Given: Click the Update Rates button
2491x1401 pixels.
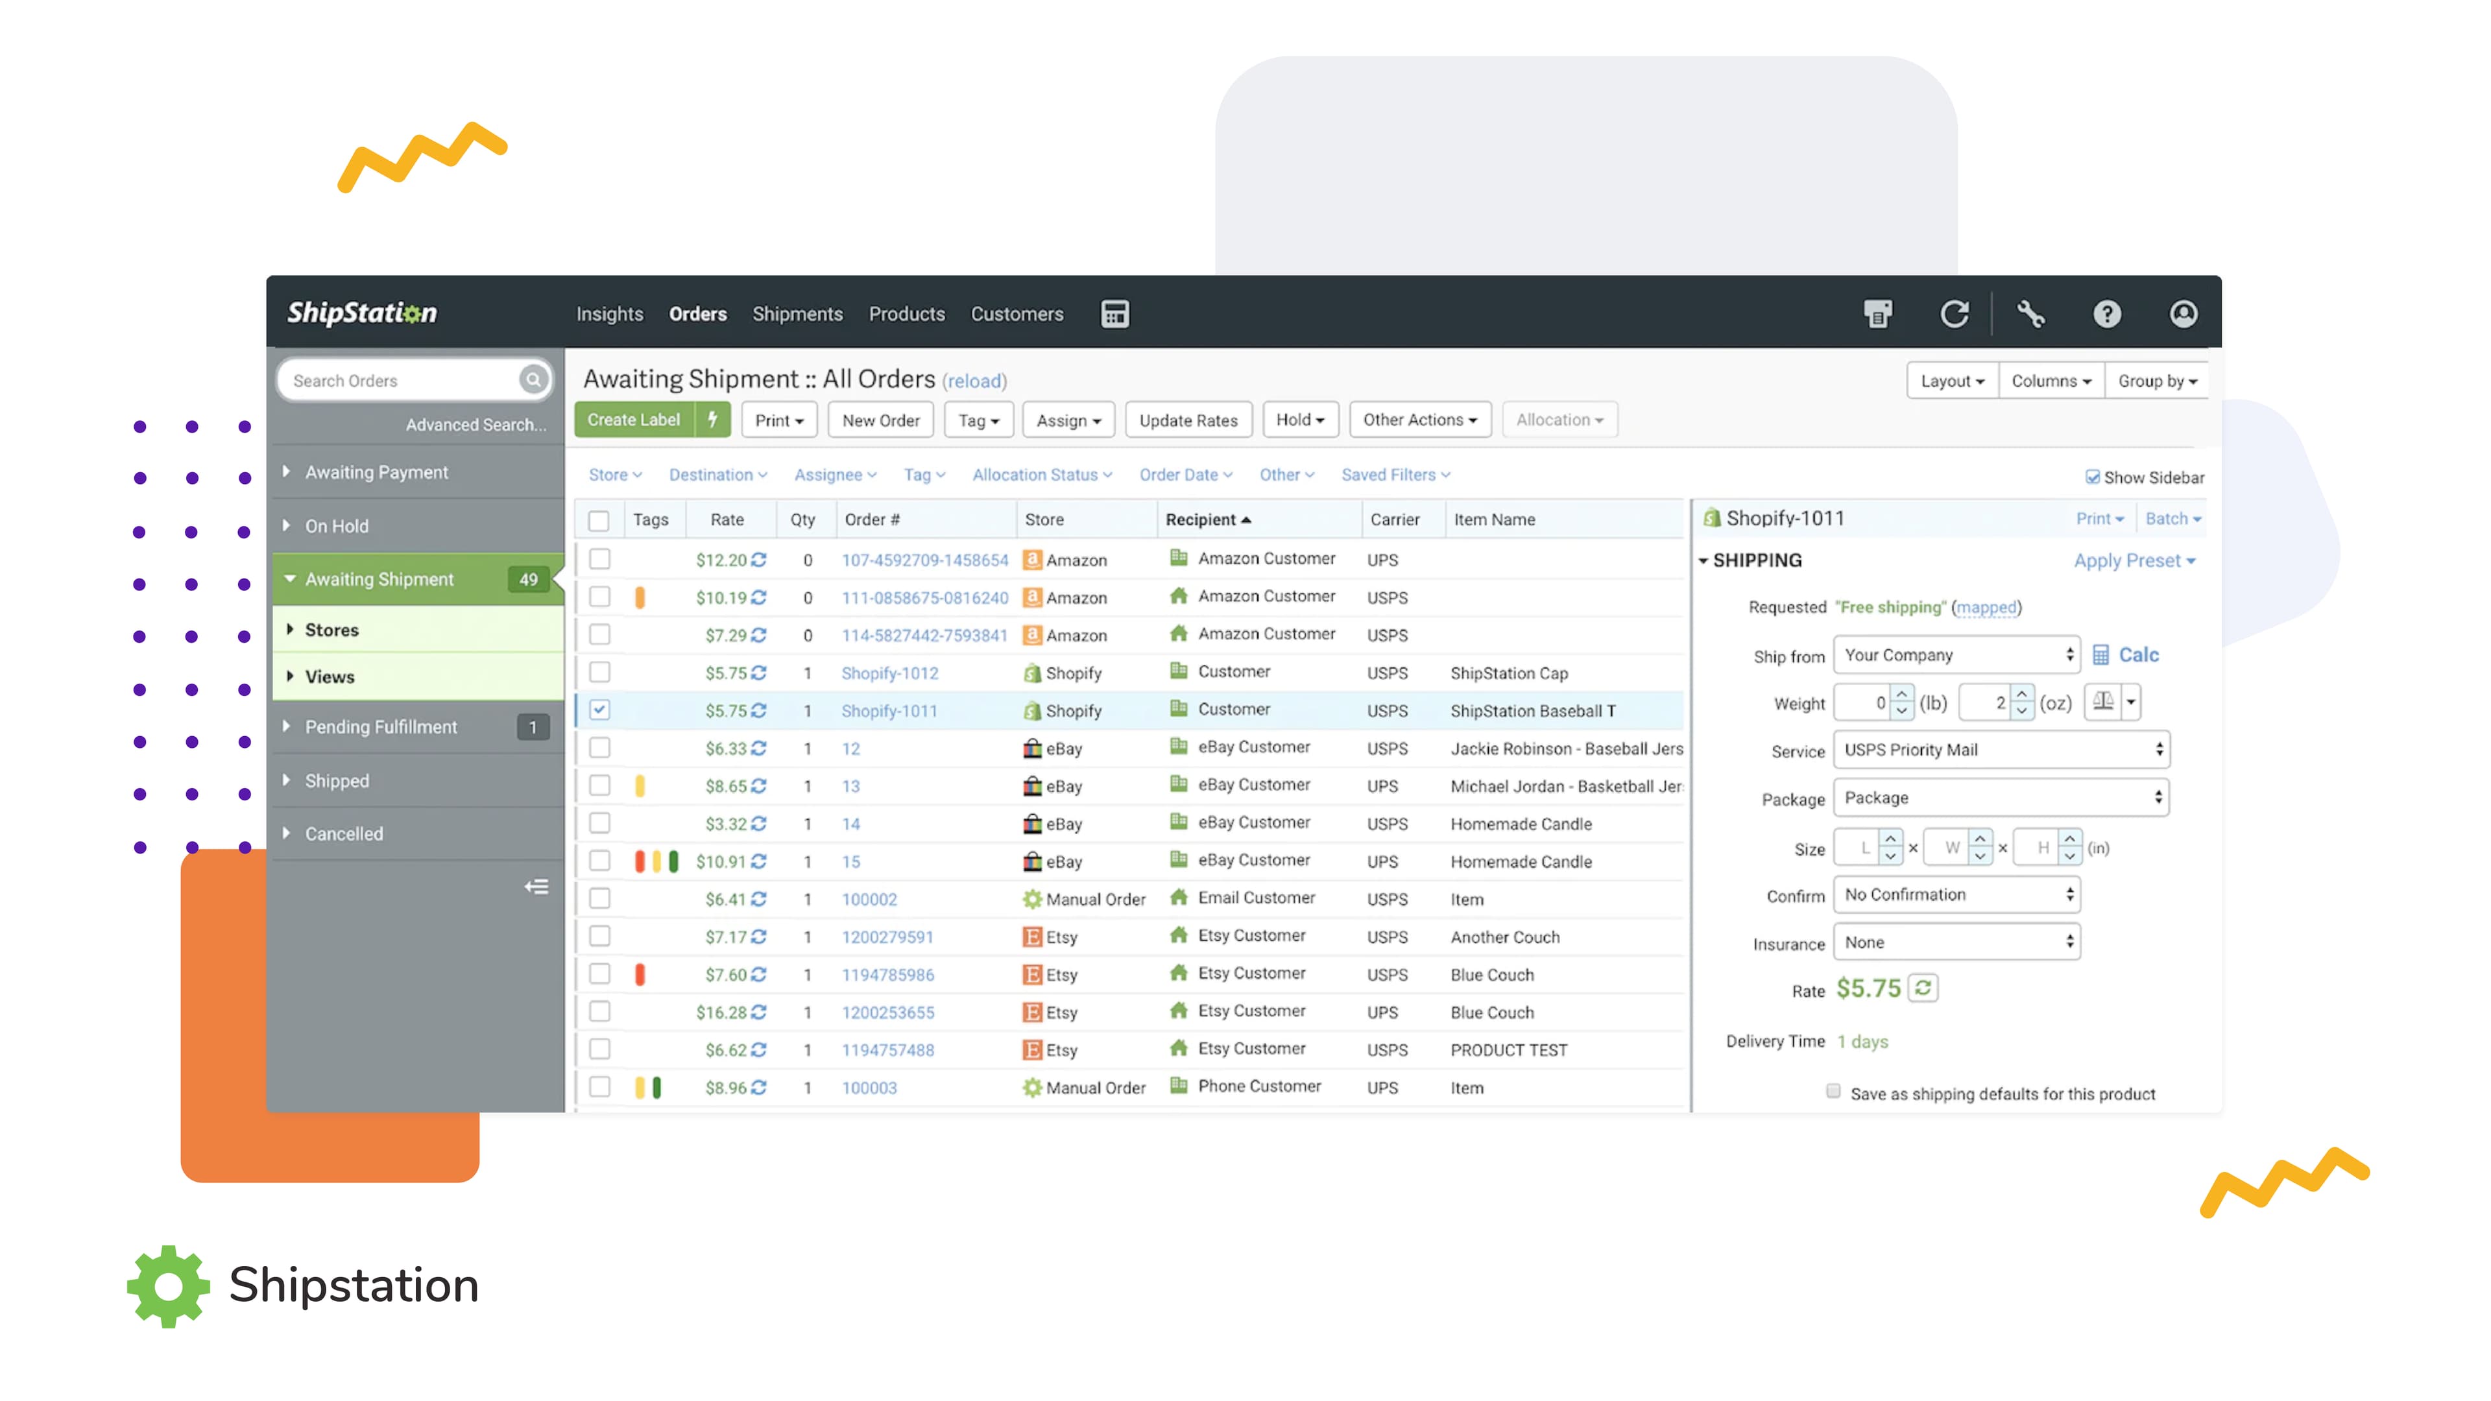Looking at the screenshot, I should pyautogui.click(x=1188, y=420).
